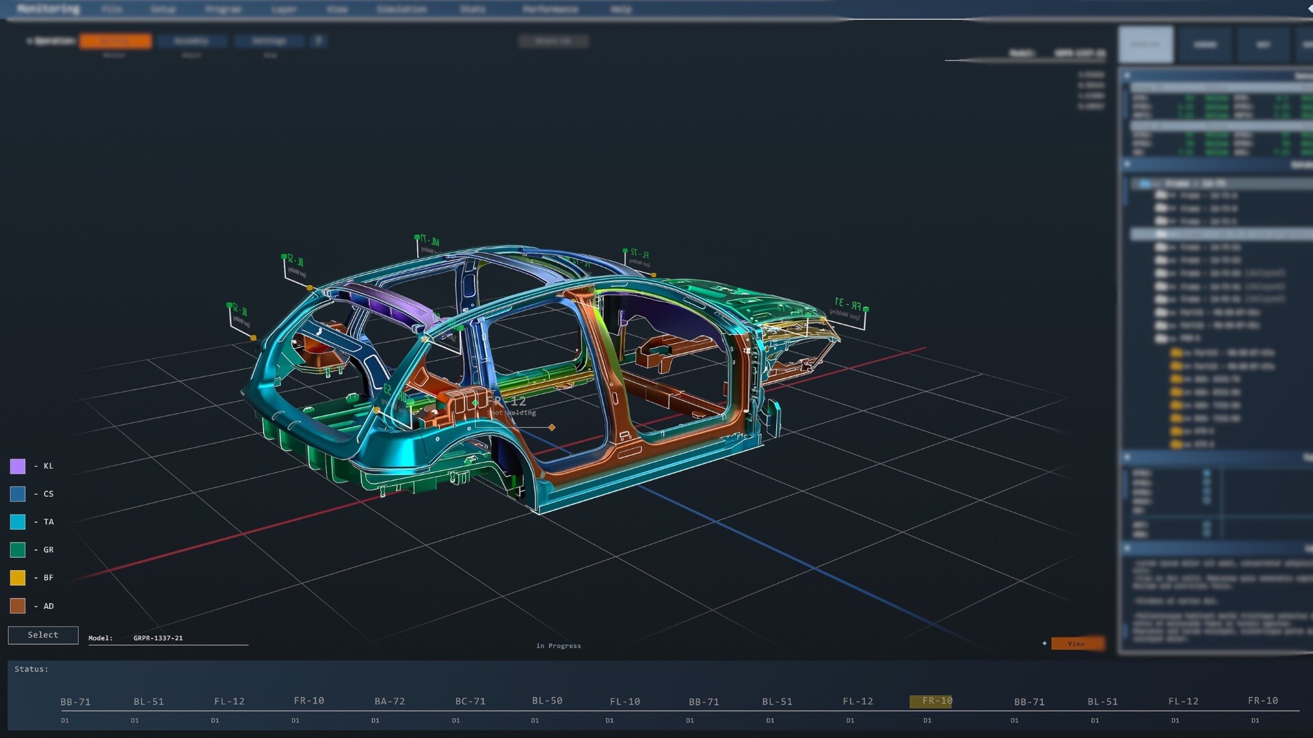Toggle the orange Monitoring operation button

tap(116, 41)
